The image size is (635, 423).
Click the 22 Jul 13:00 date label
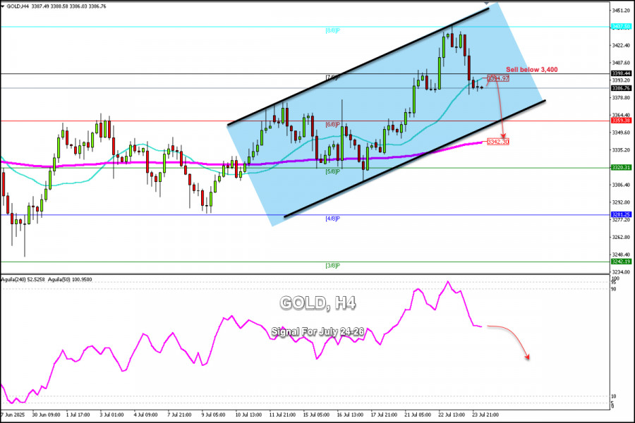click(452, 415)
